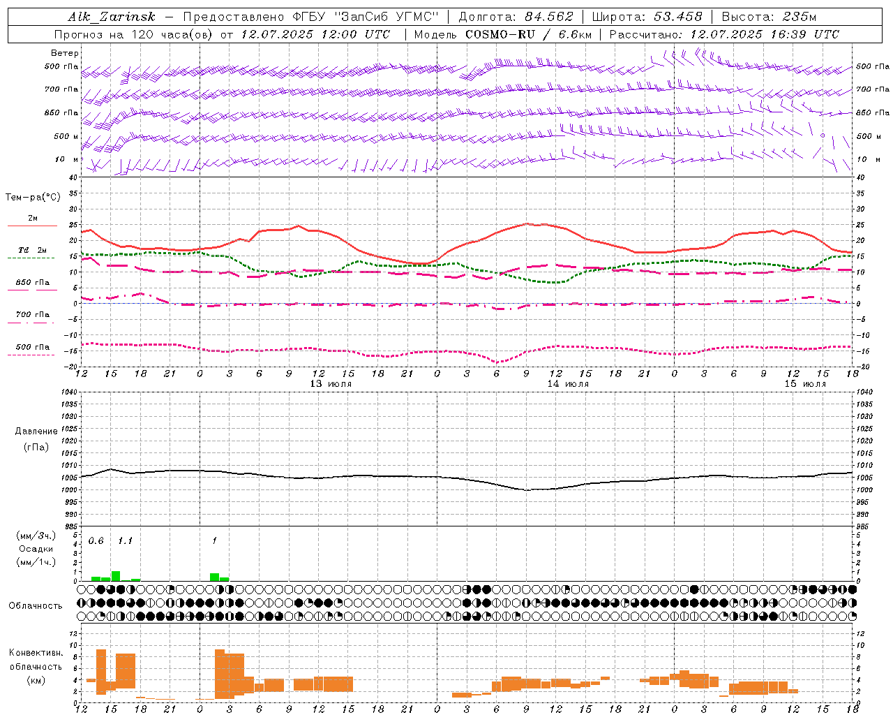The width and height of the screenshot is (893, 715).
Task: Click the green dashed line sample under Td 2м
Action: tap(31, 258)
